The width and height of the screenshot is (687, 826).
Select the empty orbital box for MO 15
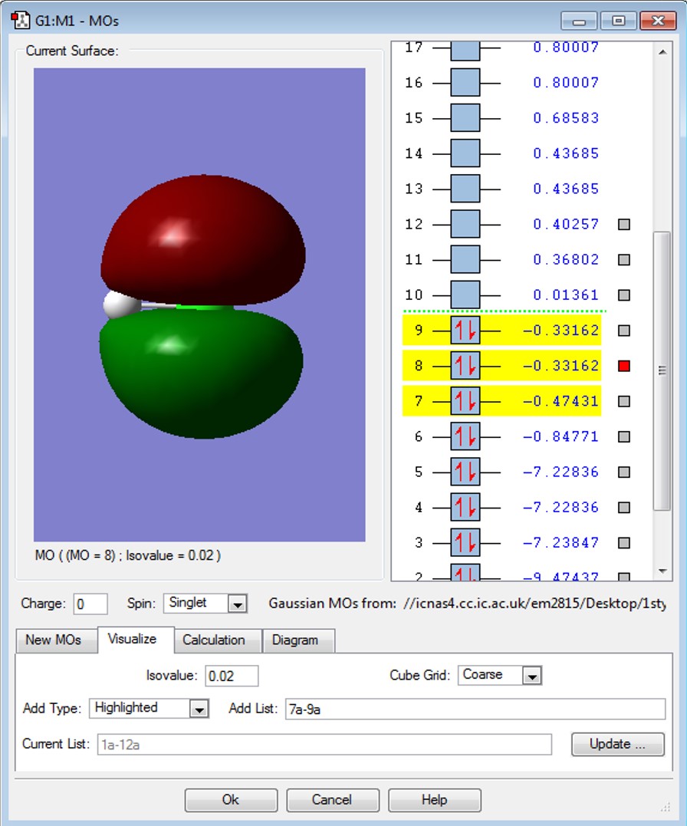click(465, 117)
